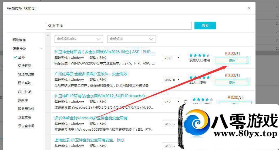
Task: Select the 企业应用 category
Action: [x=25, y=117]
